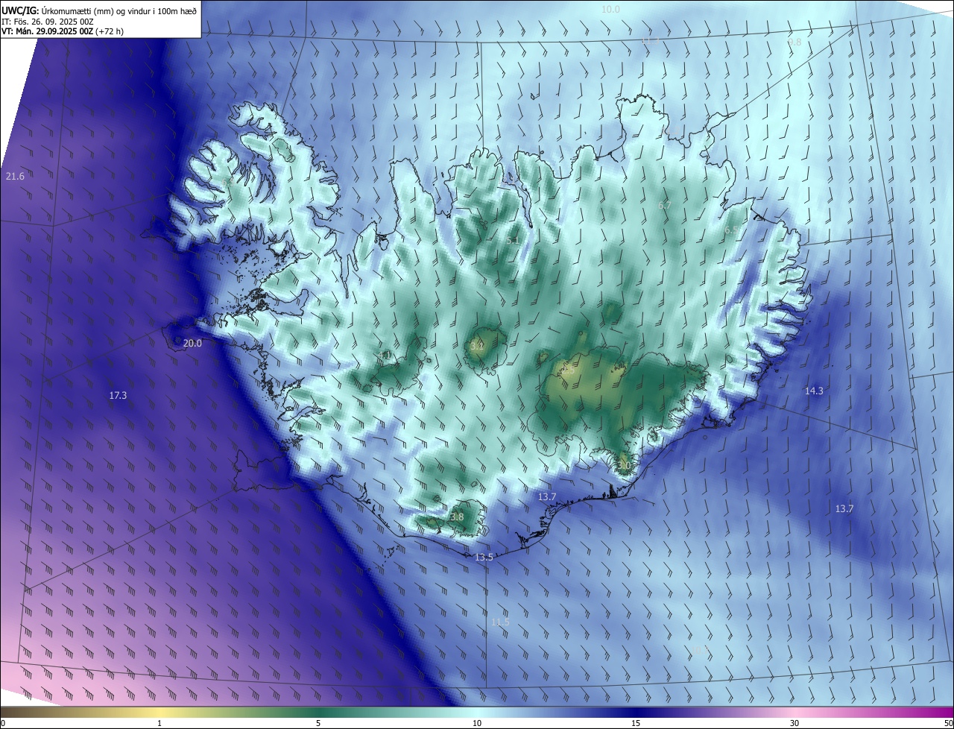This screenshot has width=954, height=729.
Task: Click the 6.7 value in northeast Iceland
Action: 665,205
